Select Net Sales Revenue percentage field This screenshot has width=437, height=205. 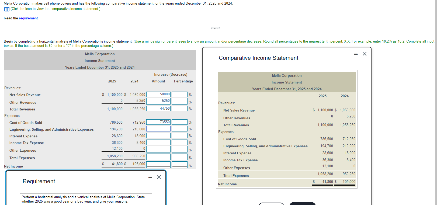click(179, 94)
